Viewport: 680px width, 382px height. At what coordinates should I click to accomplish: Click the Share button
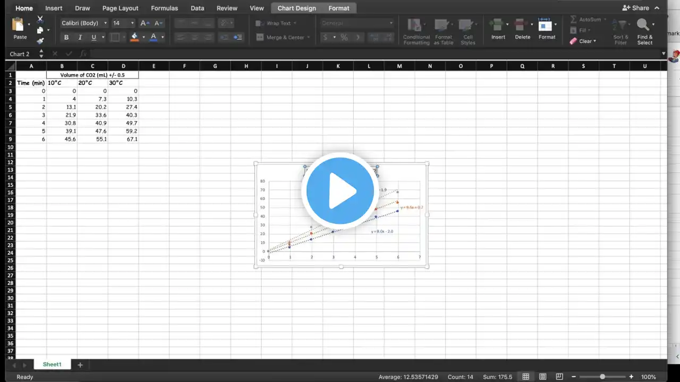(635, 8)
